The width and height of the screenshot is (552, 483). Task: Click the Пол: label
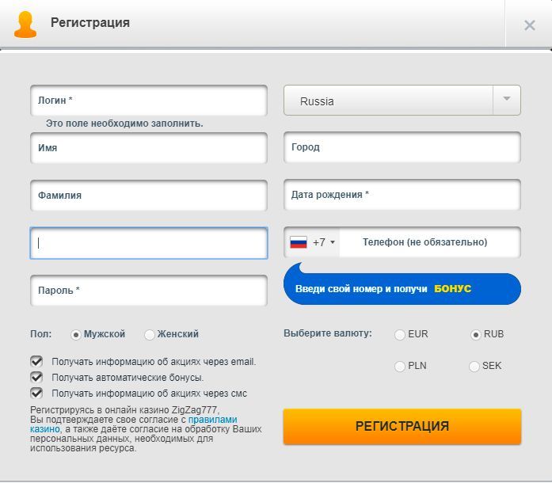coord(41,334)
